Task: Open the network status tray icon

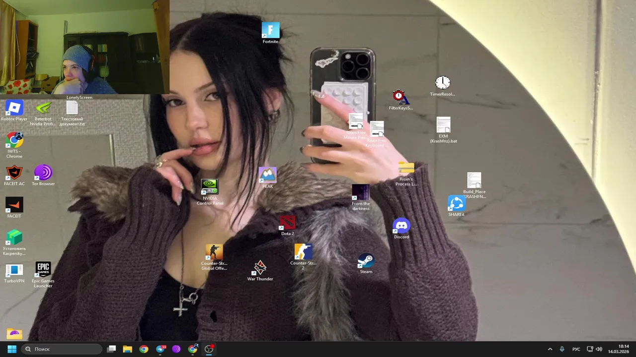Action: click(x=590, y=349)
